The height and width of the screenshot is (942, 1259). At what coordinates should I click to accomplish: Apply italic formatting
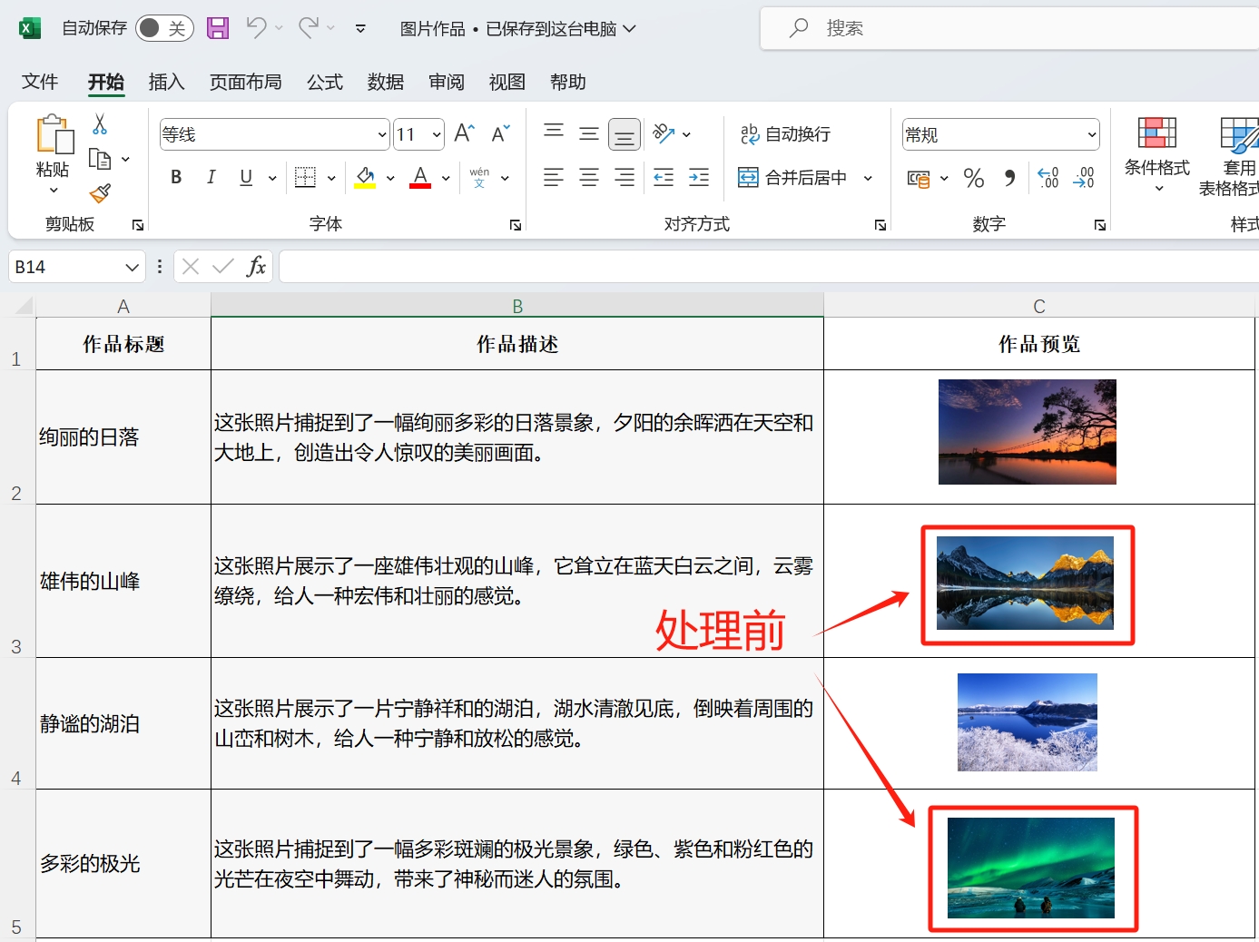tap(211, 177)
